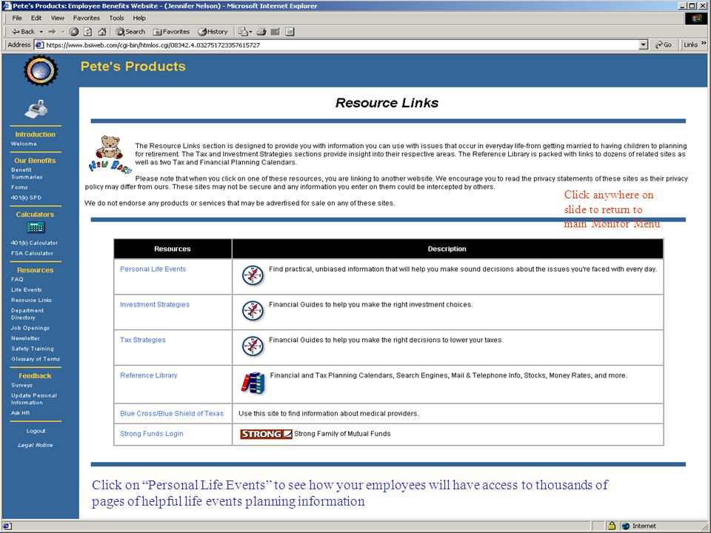Click compass icon in Tax Strategies row

pyautogui.click(x=253, y=346)
